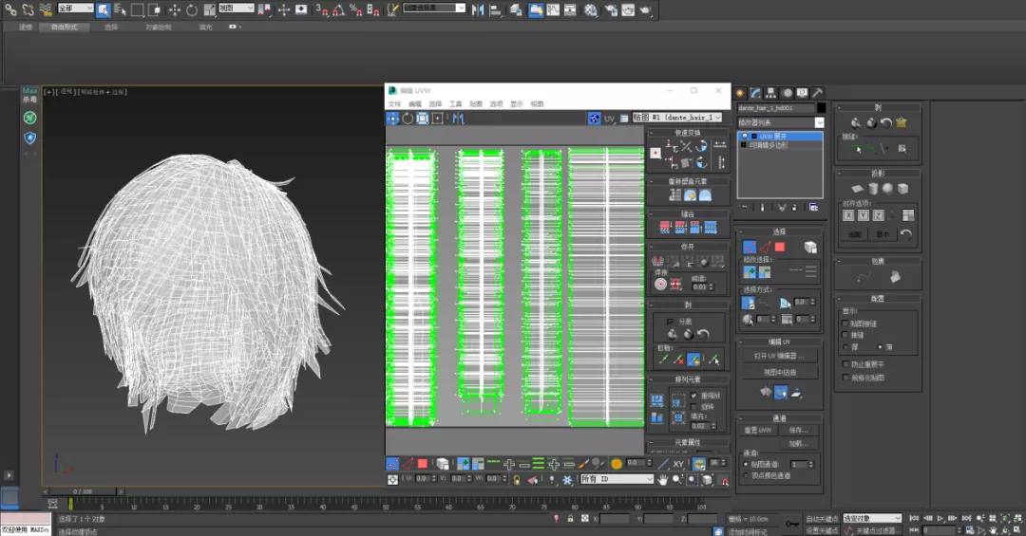Toggle the 防止重展平 checkbox
The image size is (1026, 536).
(845, 364)
